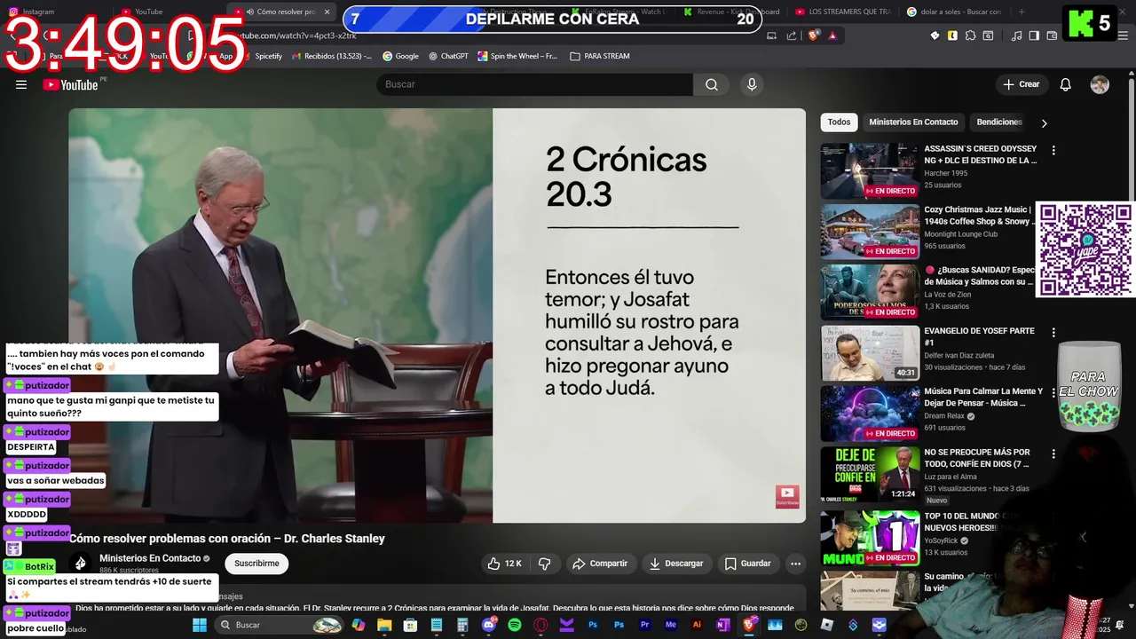Open the Crear menu
1136x639 pixels.
click(x=1021, y=84)
